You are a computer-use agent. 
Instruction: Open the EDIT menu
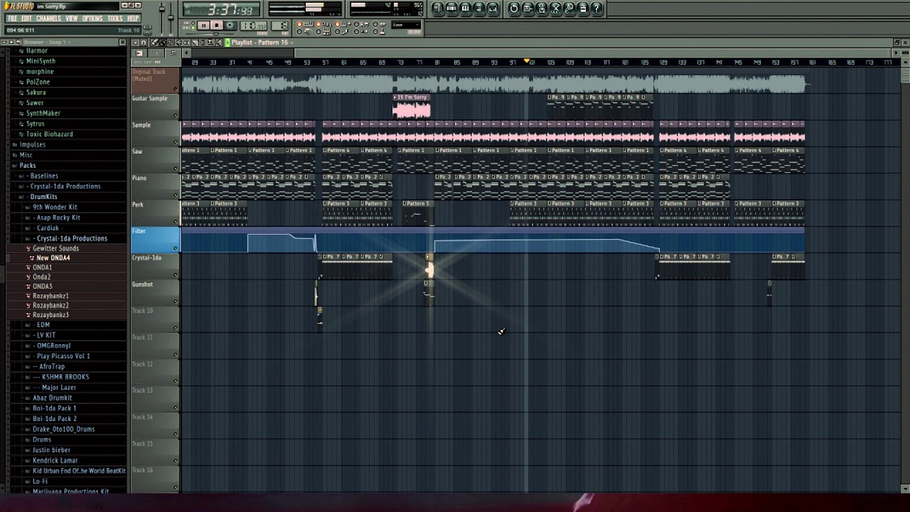pyautogui.click(x=26, y=18)
